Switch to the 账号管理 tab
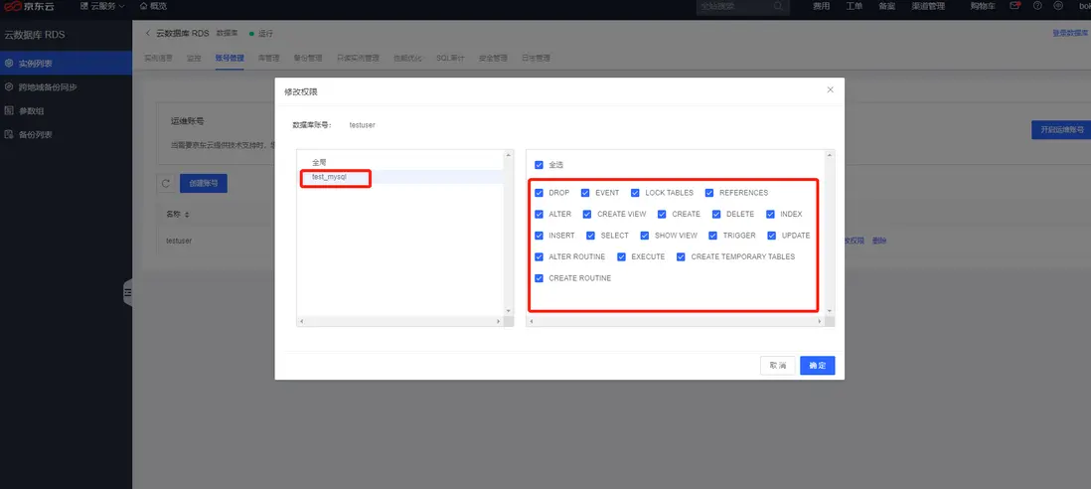 [x=230, y=59]
